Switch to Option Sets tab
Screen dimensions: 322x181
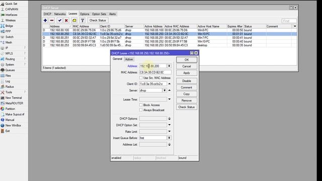click(99, 14)
